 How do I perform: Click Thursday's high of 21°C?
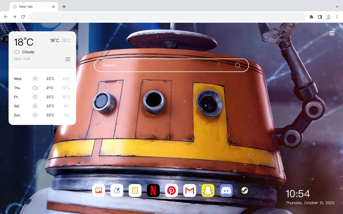(x=50, y=88)
